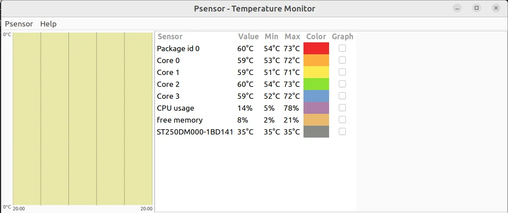Enable graph for Package id 0
Image resolution: width=508 pixels, height=213 pixels.
(342, 48)
